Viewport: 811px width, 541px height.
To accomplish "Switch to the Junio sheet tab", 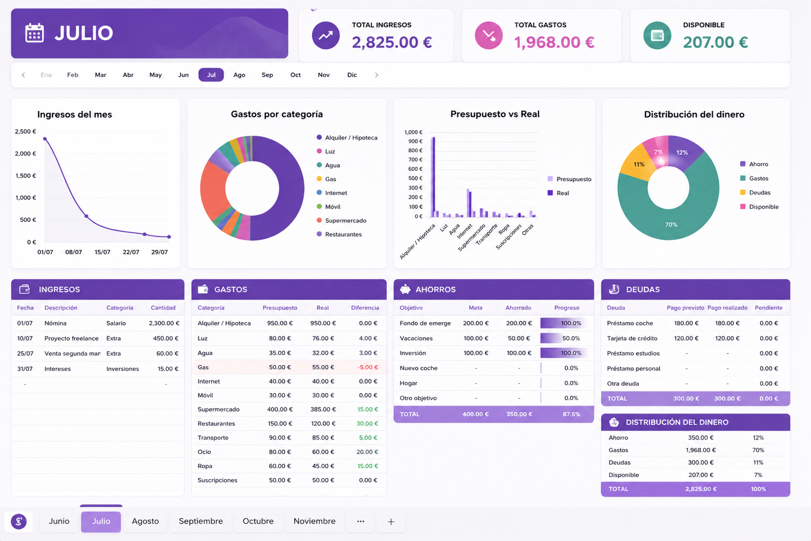I will pyautogui.click(x=59, y=521).
